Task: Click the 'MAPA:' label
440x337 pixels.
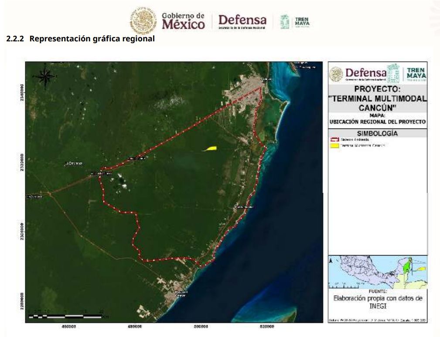Action: 378,115
